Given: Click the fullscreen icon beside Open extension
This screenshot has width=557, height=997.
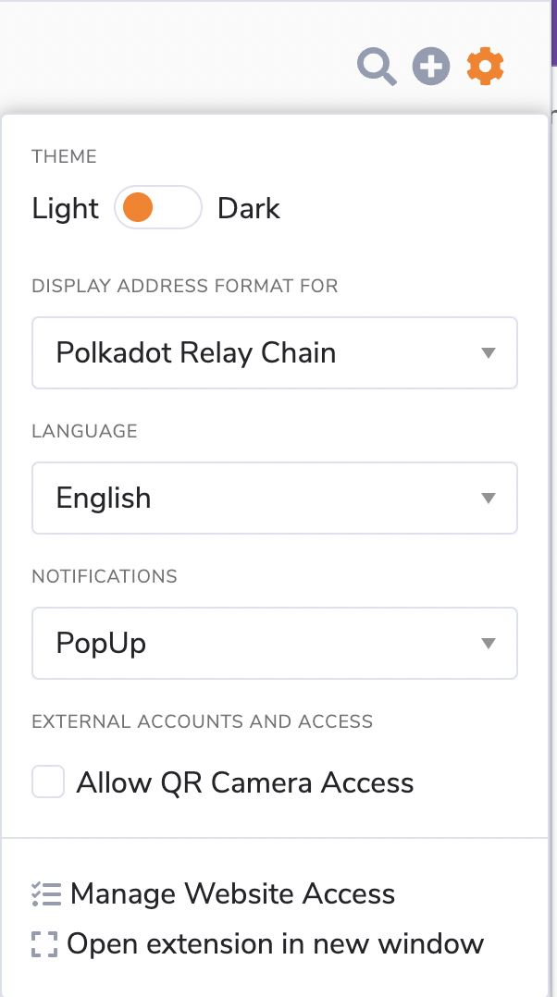Looking at the screenshot, I should click(44, 944).
